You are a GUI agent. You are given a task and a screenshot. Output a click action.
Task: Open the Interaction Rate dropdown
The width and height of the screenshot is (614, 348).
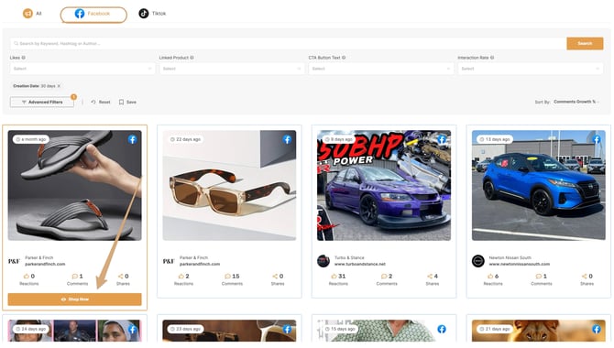531,69
